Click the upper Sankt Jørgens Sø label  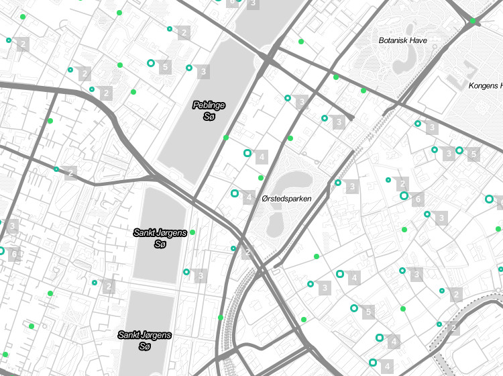point(160,238)
